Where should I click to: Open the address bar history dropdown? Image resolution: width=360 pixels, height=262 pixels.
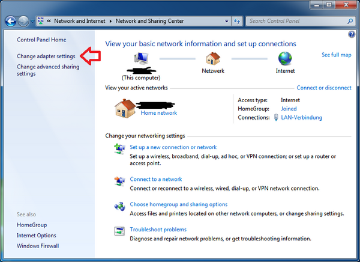[227, 21]
